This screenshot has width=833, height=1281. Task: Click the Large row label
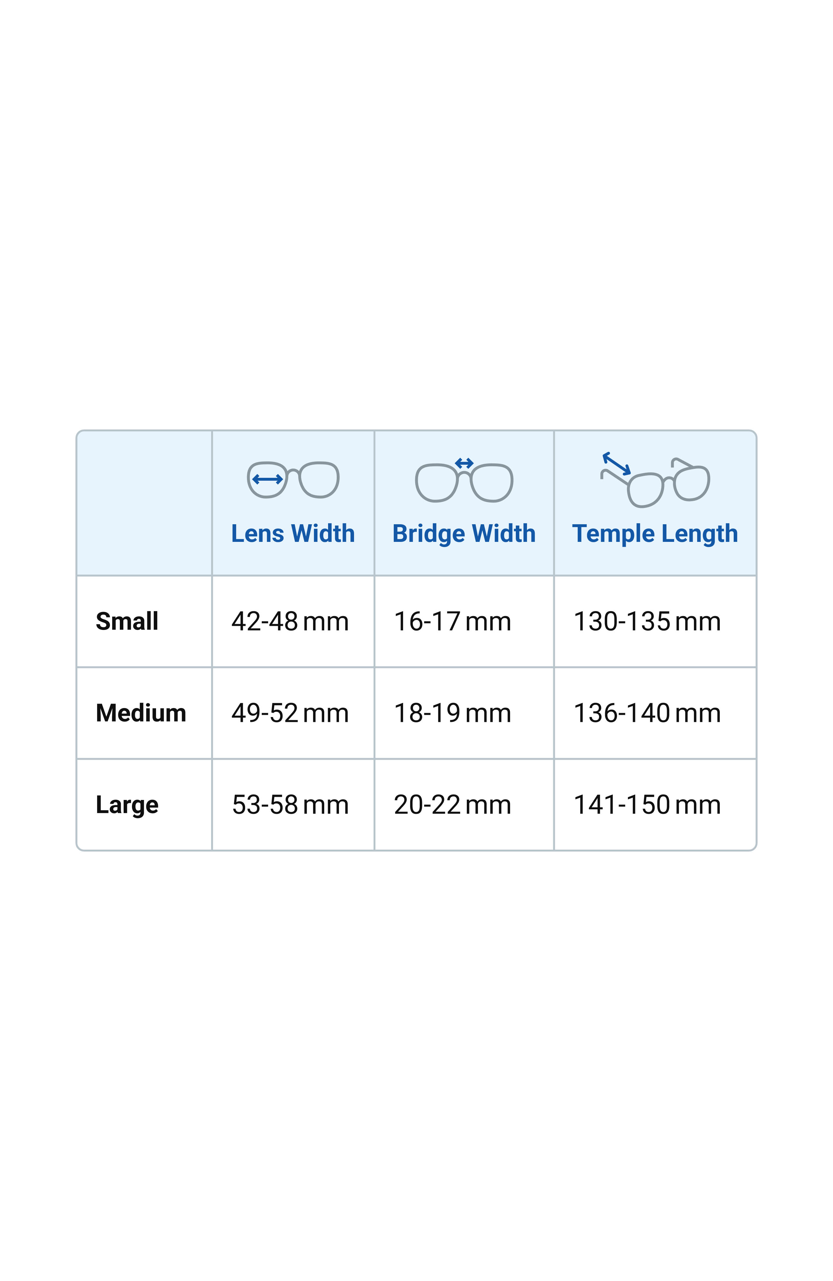(127, 805)
